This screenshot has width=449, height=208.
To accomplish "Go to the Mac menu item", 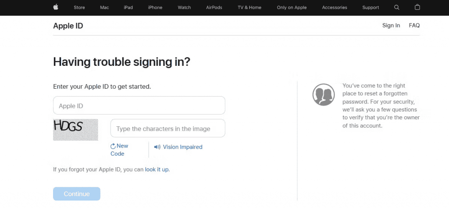I will click(x=104, y=7).
